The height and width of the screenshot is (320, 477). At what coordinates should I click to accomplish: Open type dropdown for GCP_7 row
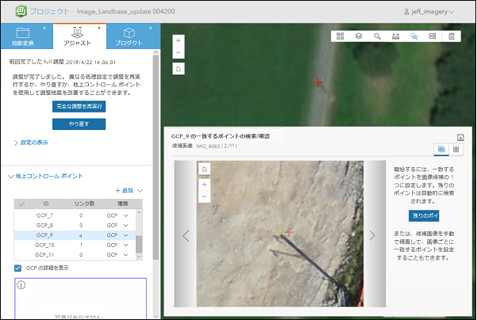[x=125, y=215]
